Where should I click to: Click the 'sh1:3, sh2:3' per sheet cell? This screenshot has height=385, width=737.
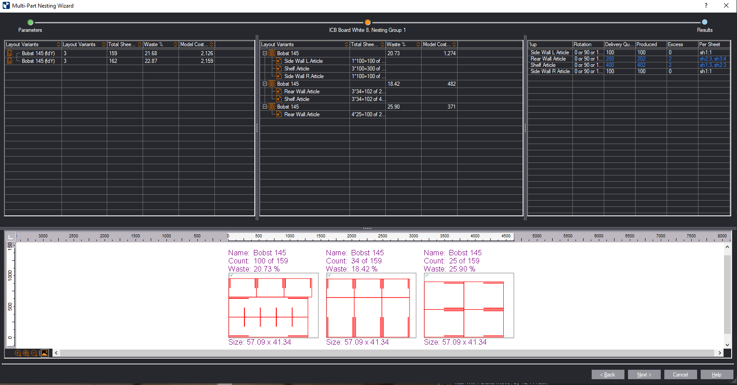[713, 65]
